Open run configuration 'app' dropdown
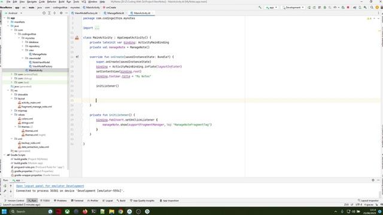Screen dimensions: 383x215 coord(271,7)
